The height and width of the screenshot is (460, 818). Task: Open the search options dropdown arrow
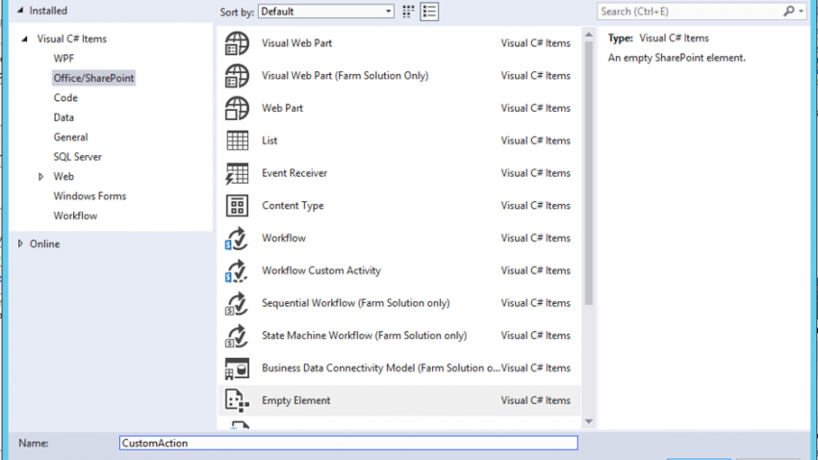801,11
